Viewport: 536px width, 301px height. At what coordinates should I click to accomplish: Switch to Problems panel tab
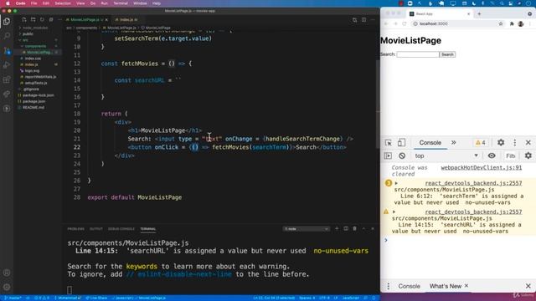click(x=75, y=228)
